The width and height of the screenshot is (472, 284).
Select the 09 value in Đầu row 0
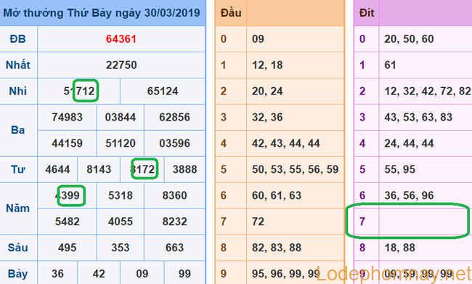point(258,39)
